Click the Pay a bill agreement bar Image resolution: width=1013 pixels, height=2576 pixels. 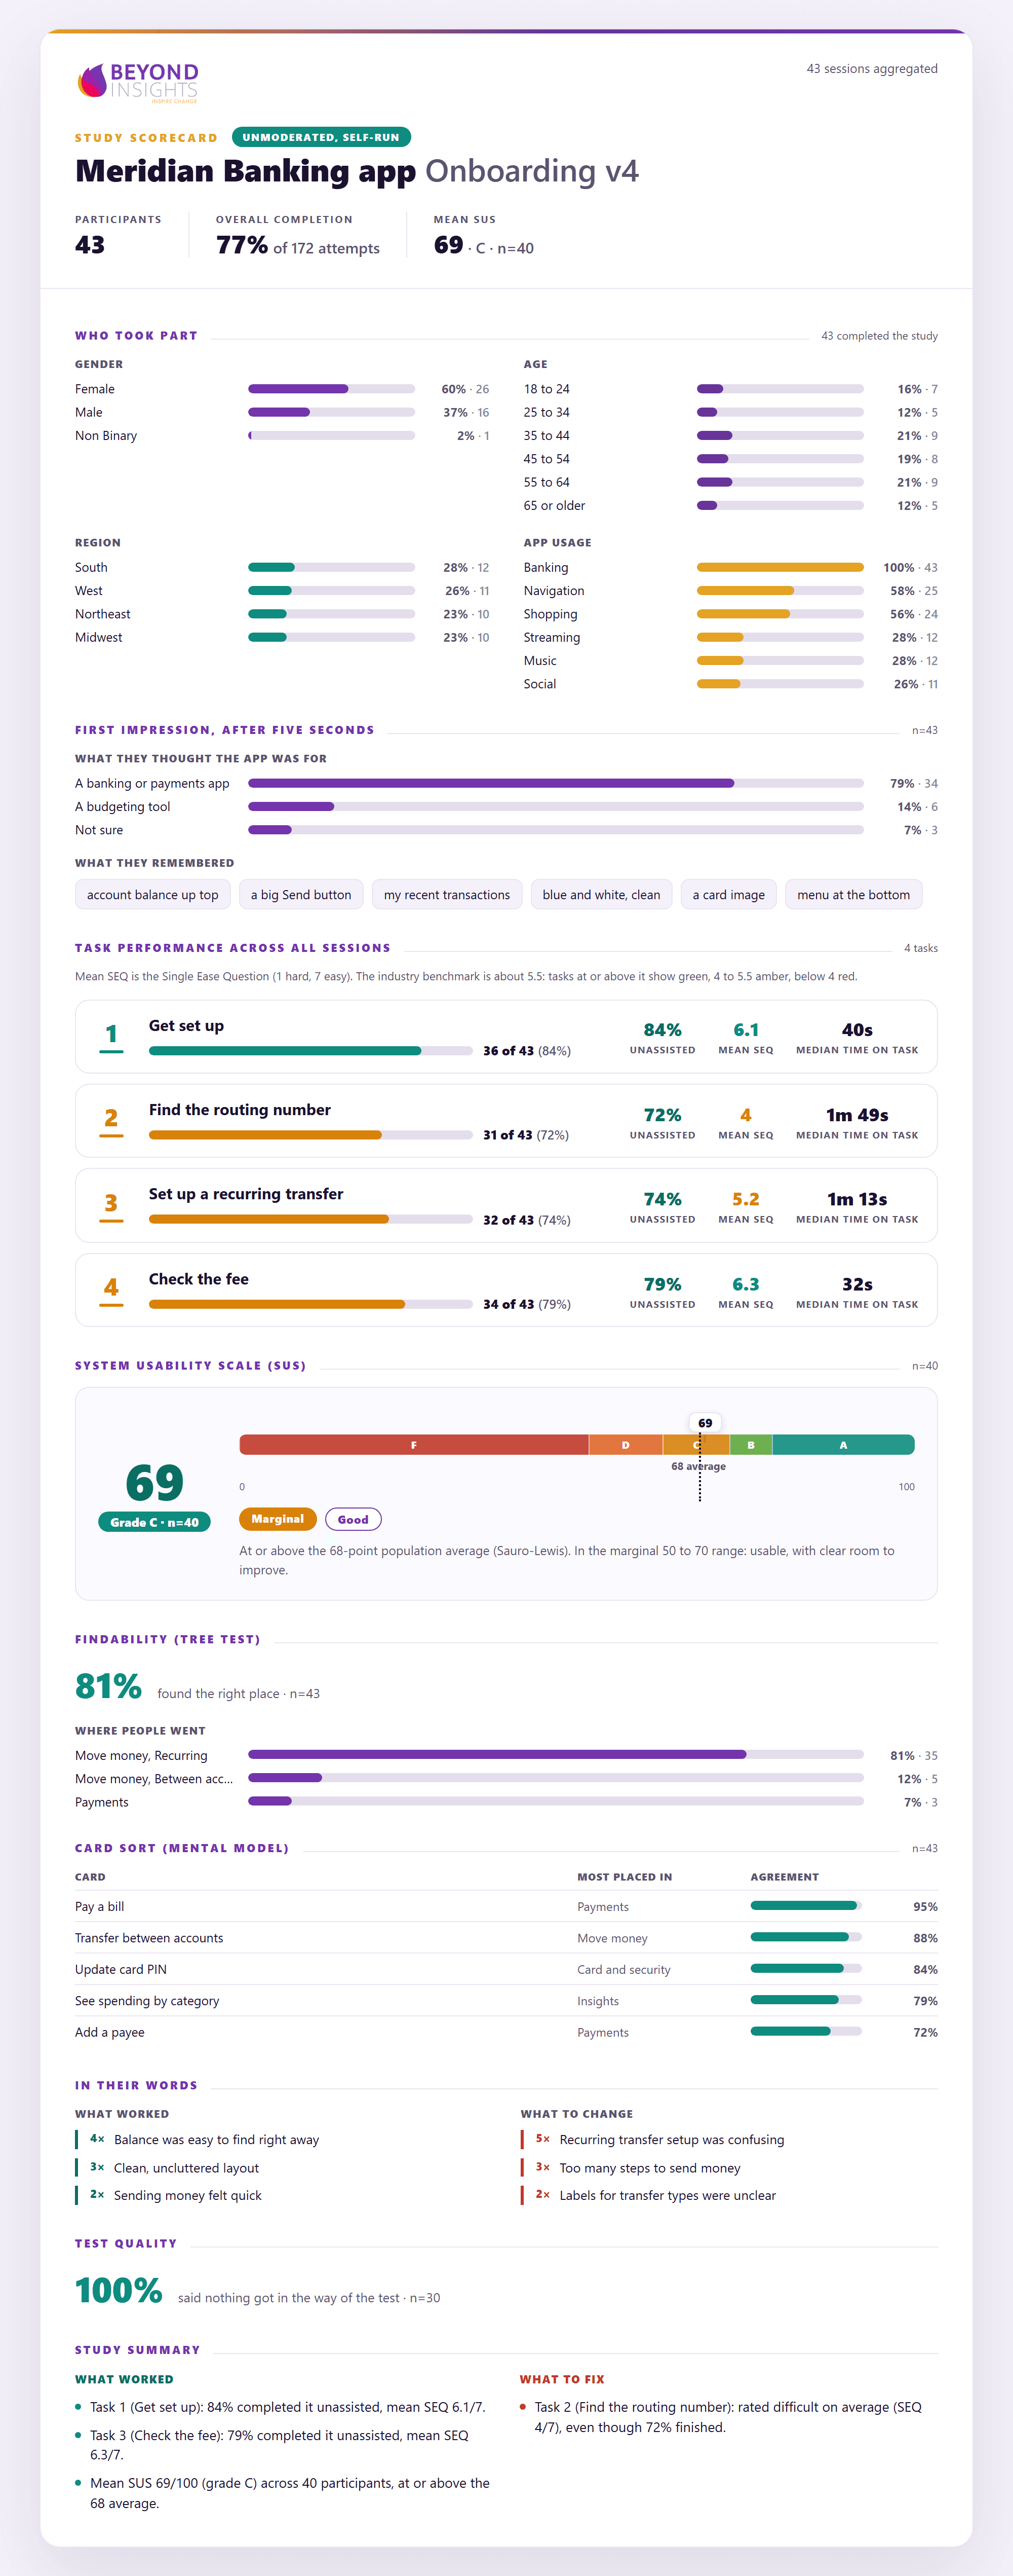(806, 1906)
